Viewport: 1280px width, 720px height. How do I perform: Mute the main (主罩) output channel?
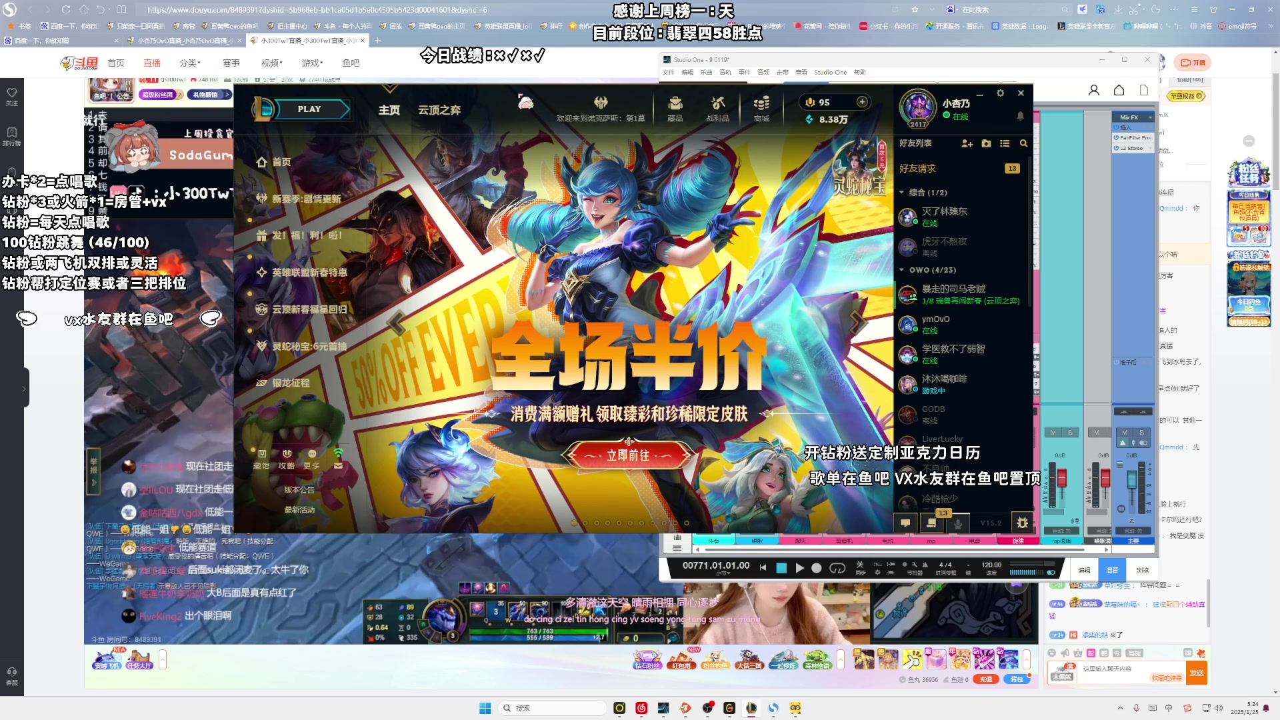[1125, 433]
